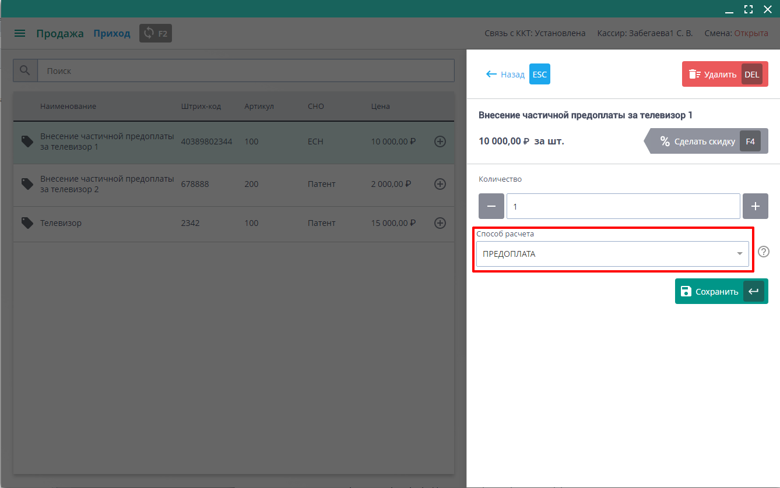
Task: Click the Артикул column header
Action: pyautogui.click(x=259, y=107)
